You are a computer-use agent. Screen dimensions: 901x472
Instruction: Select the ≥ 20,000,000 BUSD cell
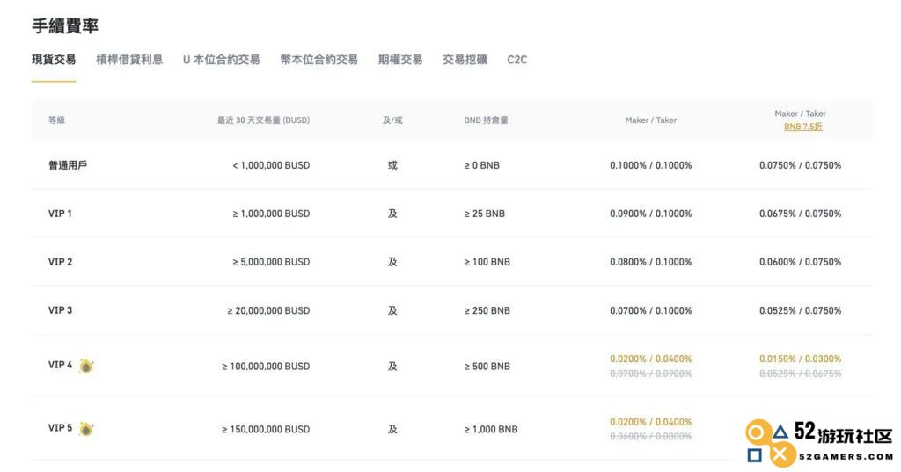coord(268,310)
